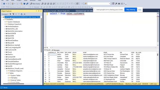Click the wrench Properties Window icon
This screenshot has height=90, width=160.
[x=116, y=4]
